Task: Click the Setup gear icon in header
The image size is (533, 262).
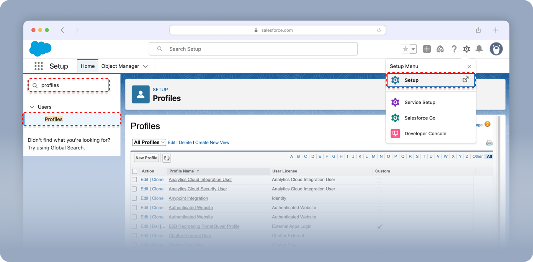Action: (466, 49)
